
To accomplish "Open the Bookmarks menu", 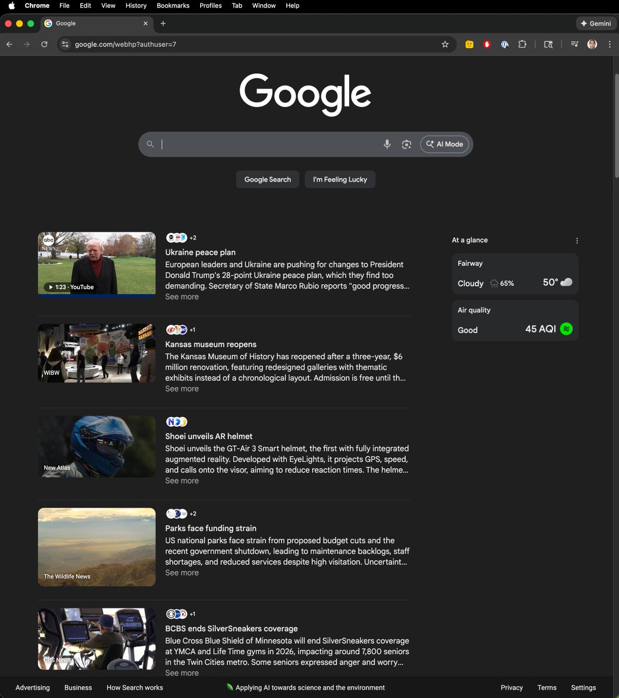I will tap(173, 5).
